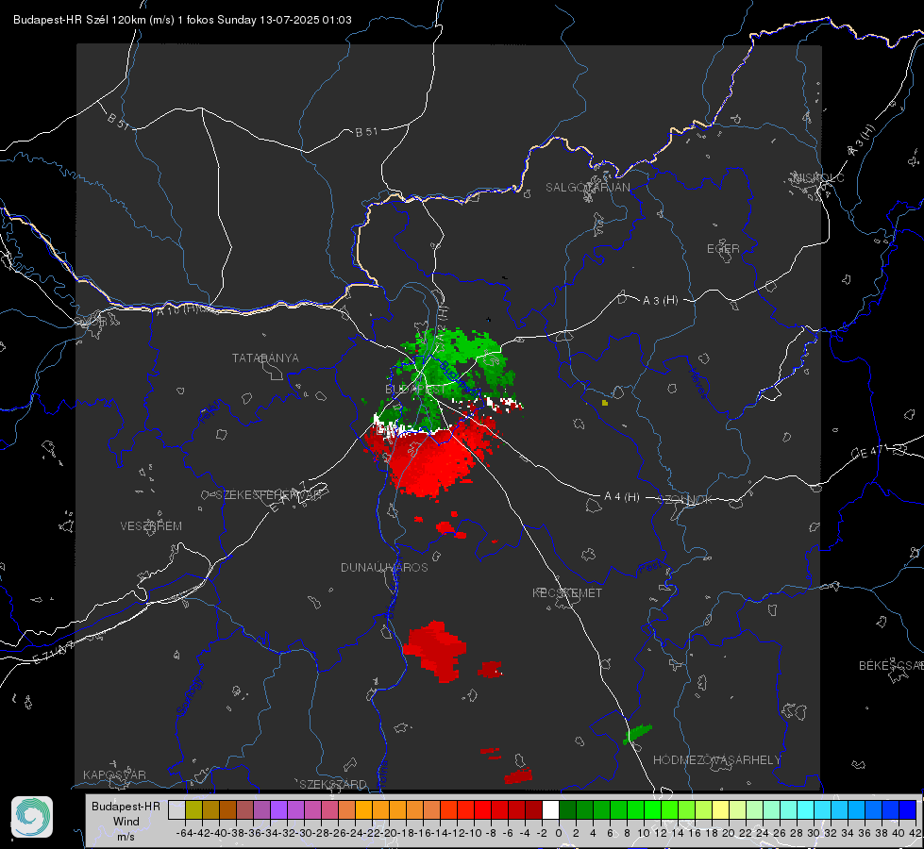Click the BÉKÉSCSABA city label
Image resolution: width=924 pixels, height=849 pixels.
[x=891, y=666]
